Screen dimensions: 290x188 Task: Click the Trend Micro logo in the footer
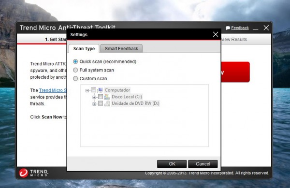[34, 173]
